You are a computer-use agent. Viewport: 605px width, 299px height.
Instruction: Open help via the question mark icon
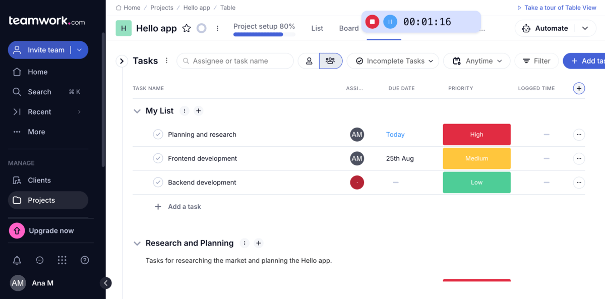pos(85,260)
